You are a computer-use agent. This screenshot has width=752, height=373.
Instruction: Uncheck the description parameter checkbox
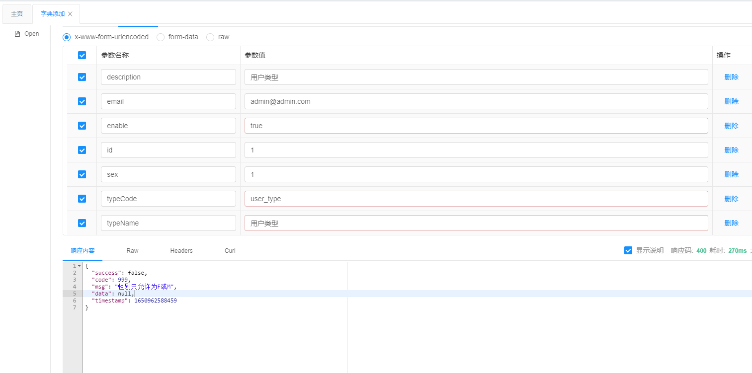point(82,77)
